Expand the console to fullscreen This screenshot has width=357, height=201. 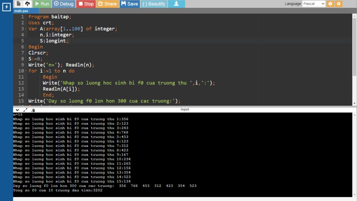(25, 110)
